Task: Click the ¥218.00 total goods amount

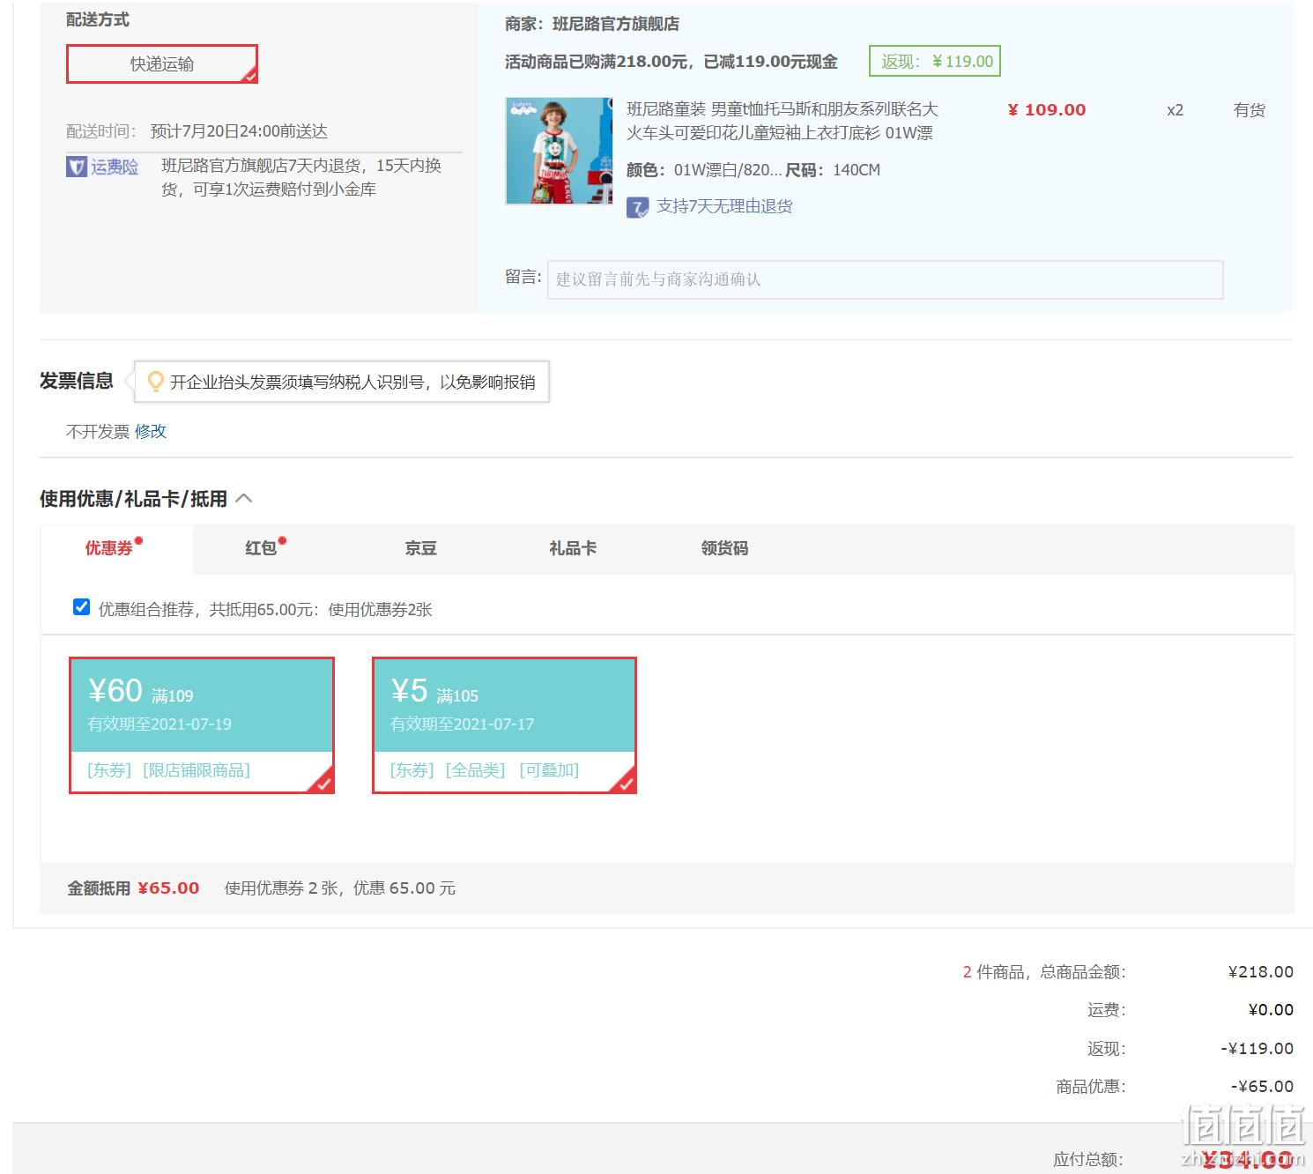Action: tap(1261, 972)
